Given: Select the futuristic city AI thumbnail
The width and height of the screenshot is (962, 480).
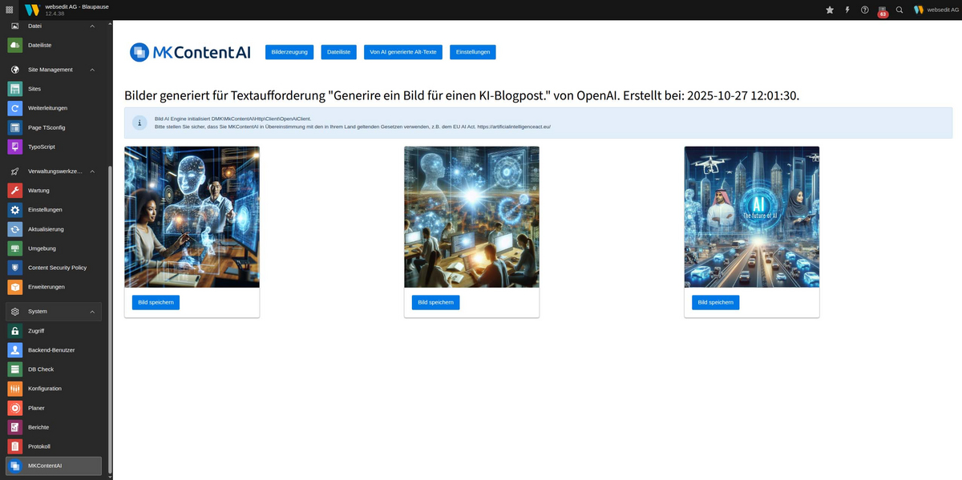Looking at the screenshot, I should tap(751, 216).
